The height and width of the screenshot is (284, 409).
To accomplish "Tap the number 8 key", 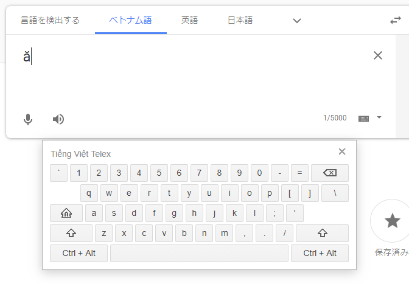I will click(x=219, y=173).
